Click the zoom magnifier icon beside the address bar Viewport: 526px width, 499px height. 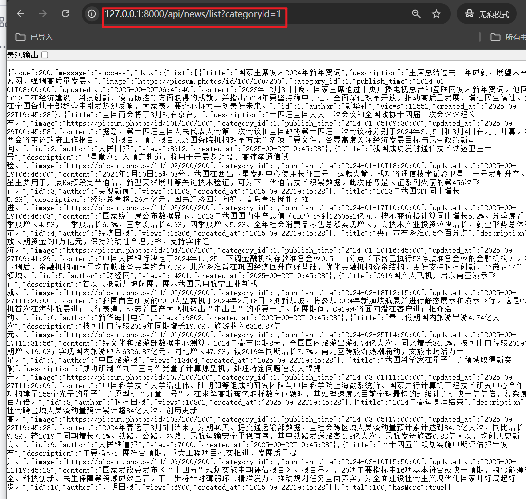click(417, 14)
